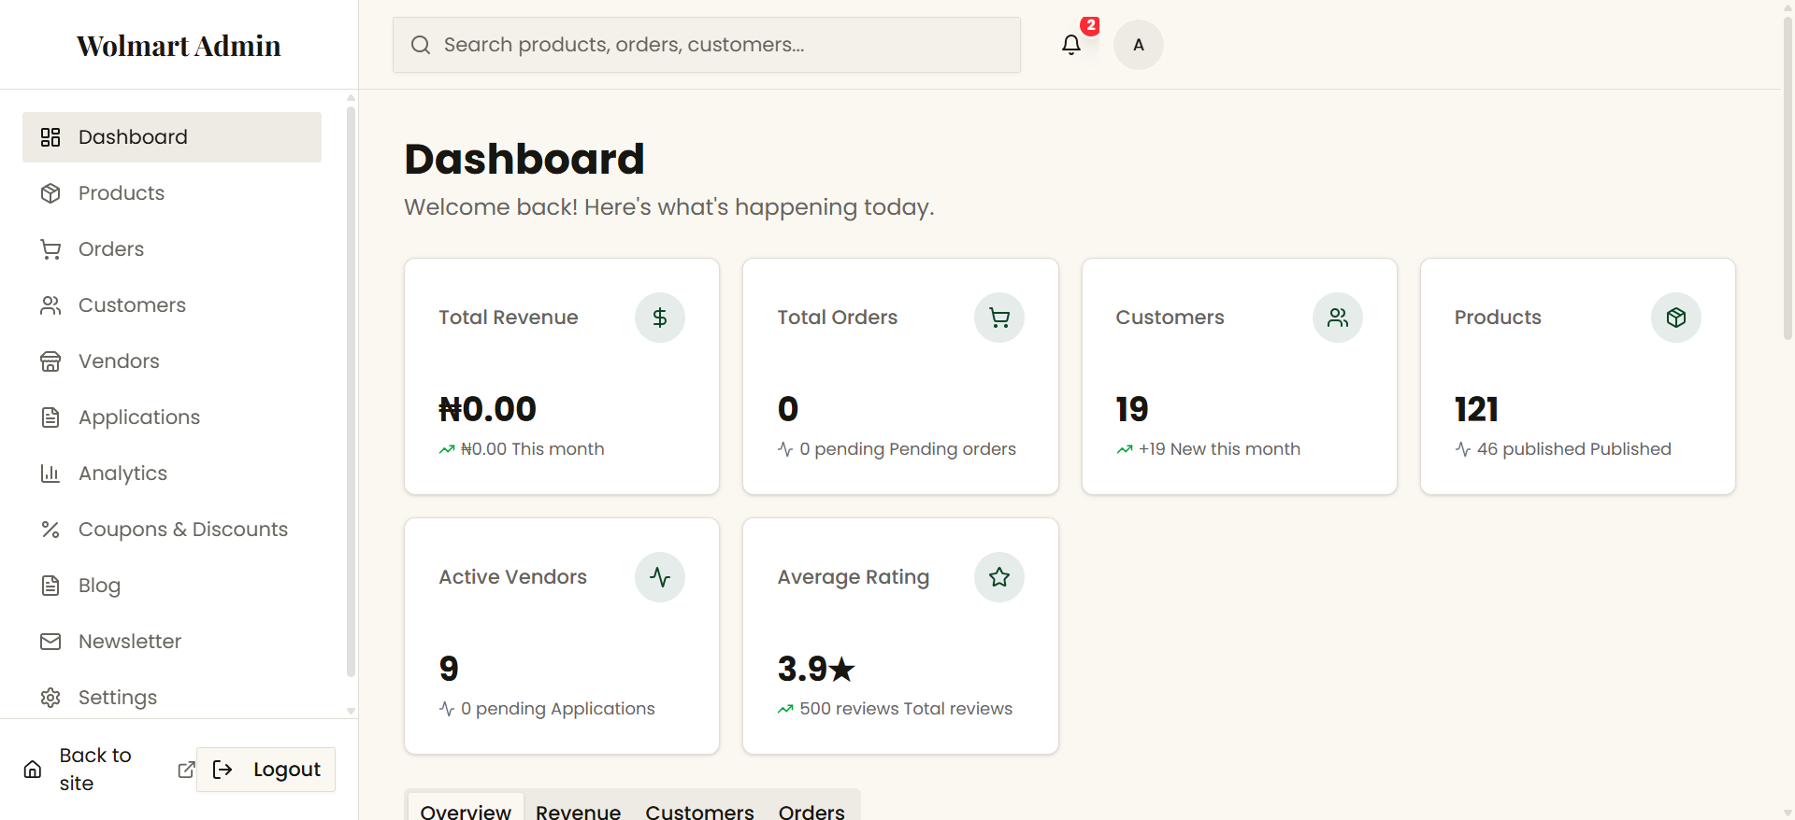Click the box icon on Products card

1676,318
